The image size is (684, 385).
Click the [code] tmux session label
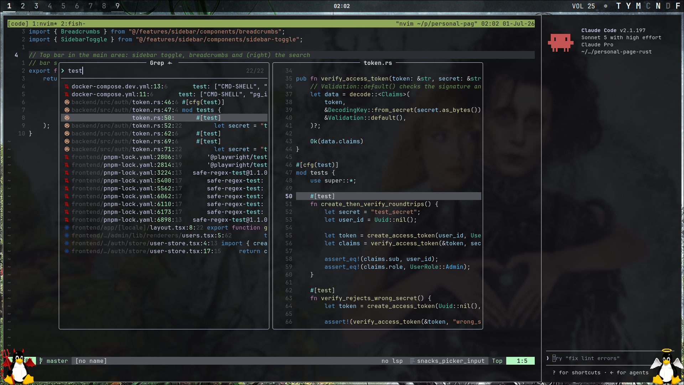click(x=18, y=24)
